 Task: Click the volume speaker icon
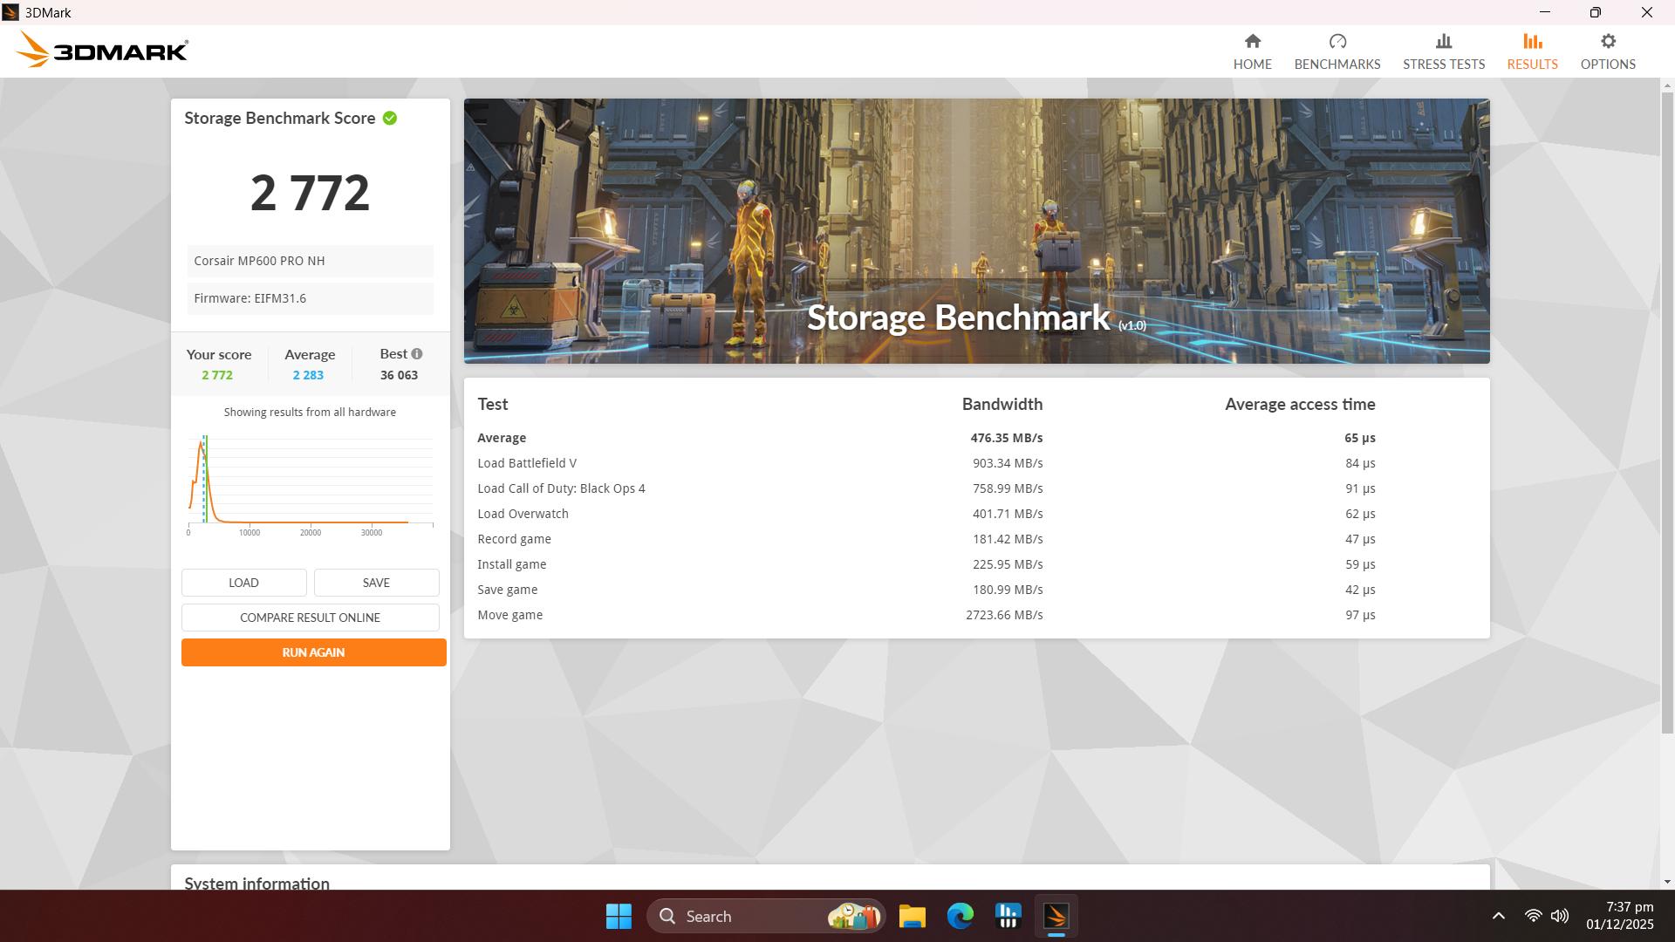coord(1560,916)
